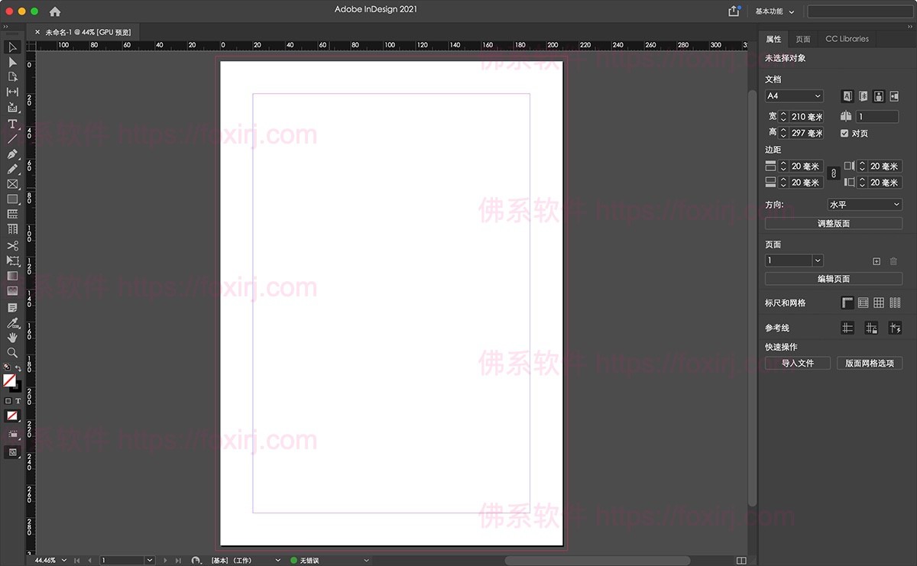Select the Gradient Swatch tool
Screen dimensions: 917x566
(x=12, y=276)
